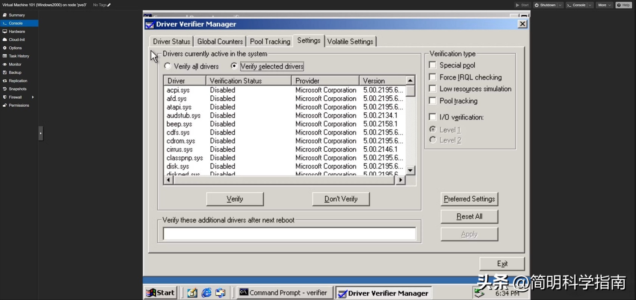Launch Internet Explorer from the quick launch bar
Viewport: 636px width, 300px height.
pos(206,293)
